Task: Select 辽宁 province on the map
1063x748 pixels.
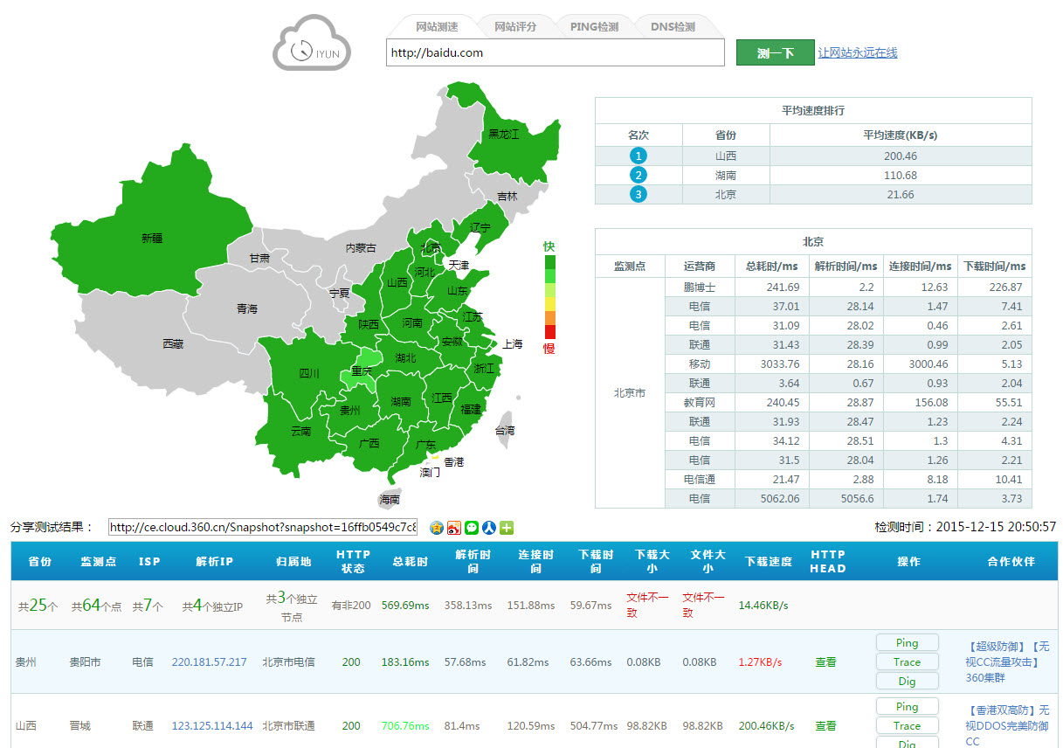Action: click(x=480, y=227)
